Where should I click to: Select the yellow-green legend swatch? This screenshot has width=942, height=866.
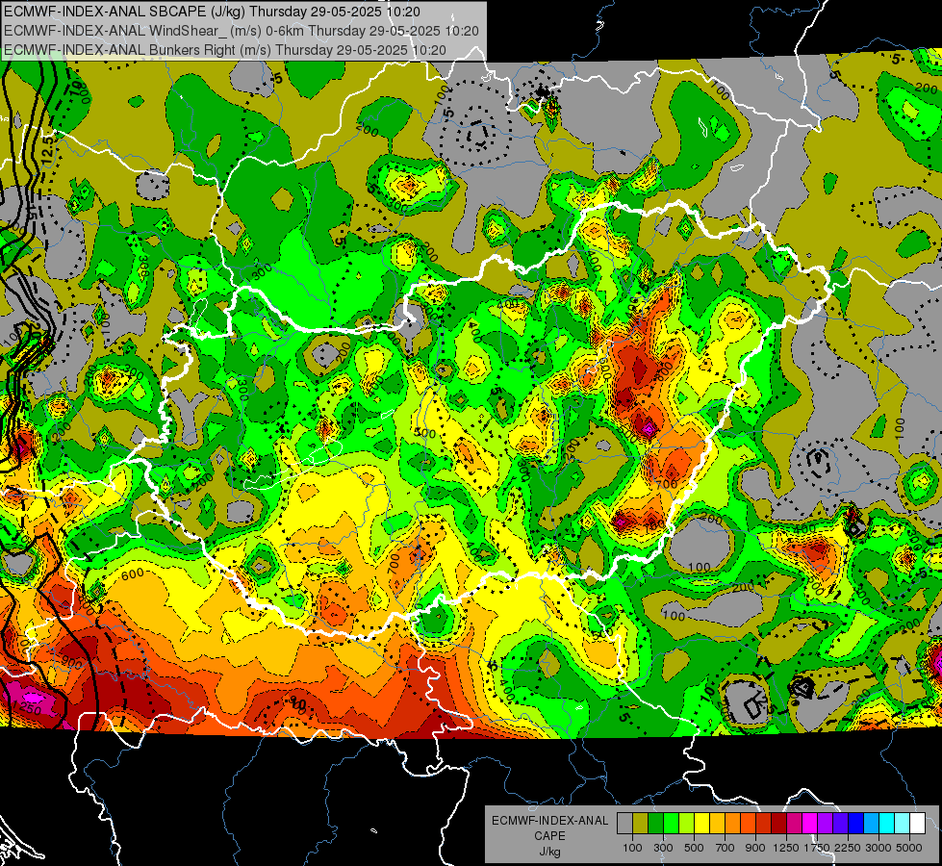pos(686,823)
